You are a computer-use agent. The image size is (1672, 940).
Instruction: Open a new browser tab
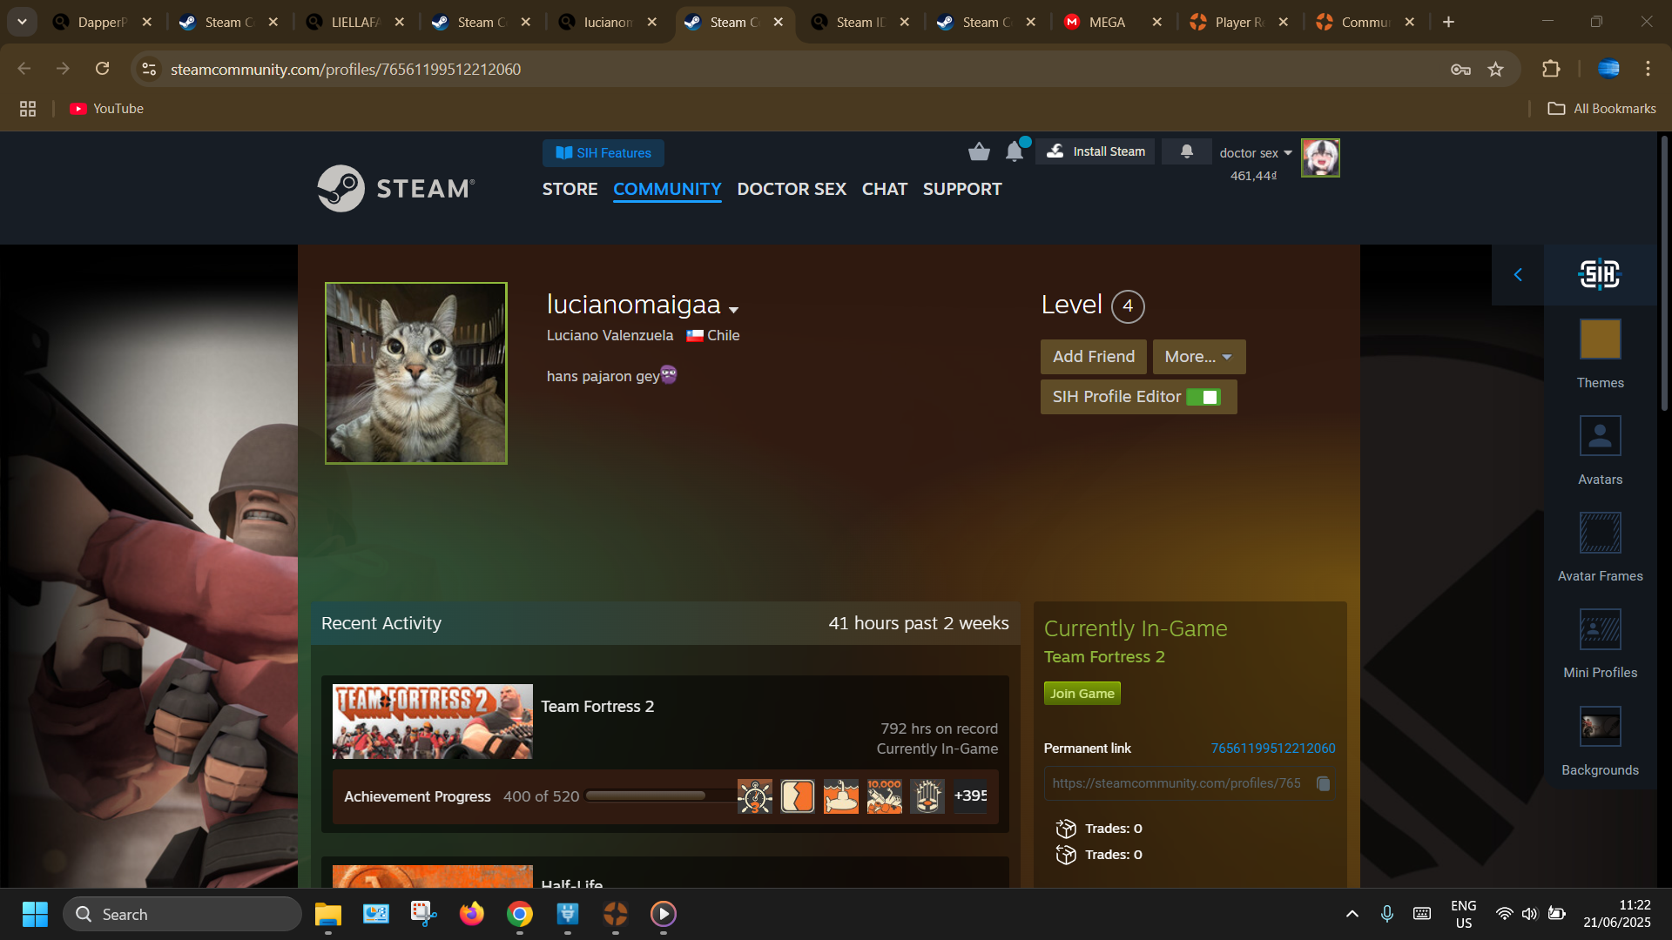pos(1448,22)
